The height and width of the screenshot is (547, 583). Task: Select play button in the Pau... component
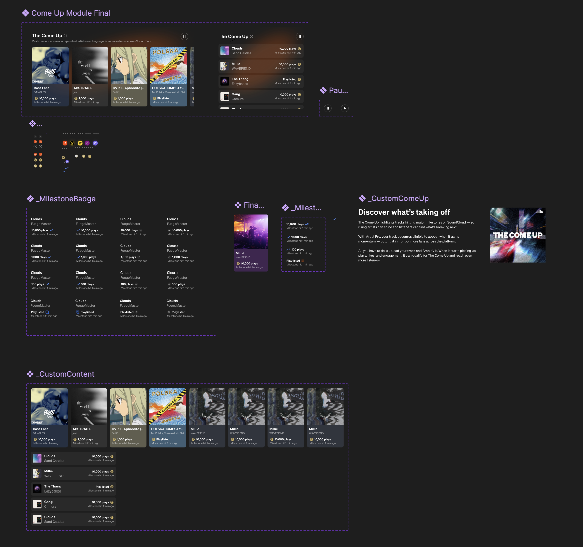345,108
